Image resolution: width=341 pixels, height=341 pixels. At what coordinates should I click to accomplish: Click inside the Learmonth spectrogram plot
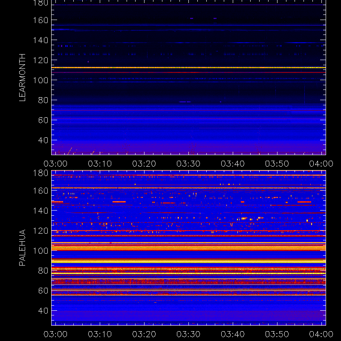point(188,78)
